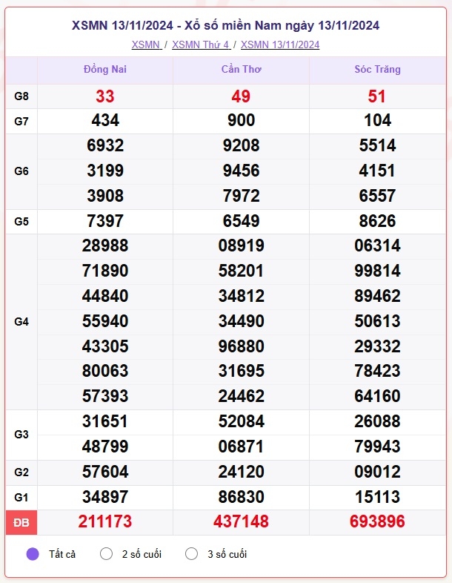
Task: Click the Cần Thơ column header
Action: point(241,69)
